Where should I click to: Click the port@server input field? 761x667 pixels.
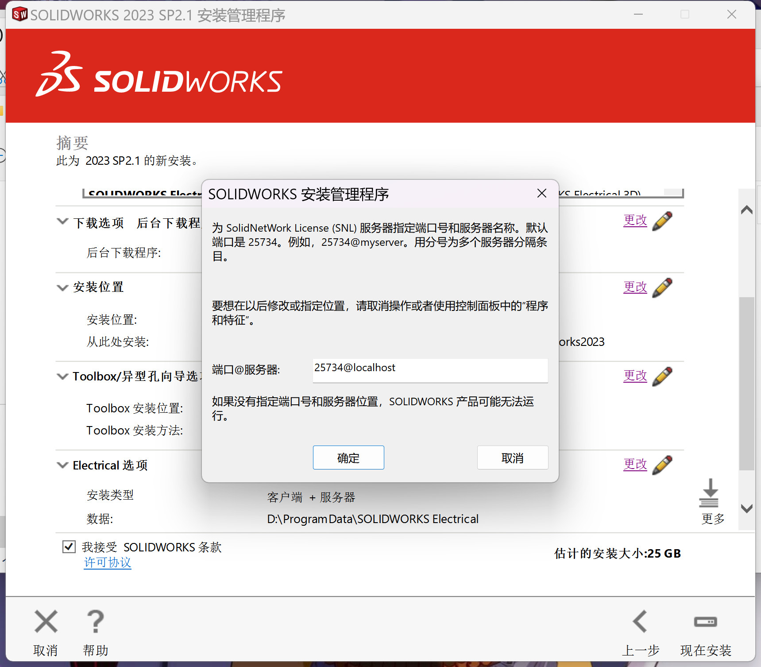pyautogui.click(x=430, y=370)
